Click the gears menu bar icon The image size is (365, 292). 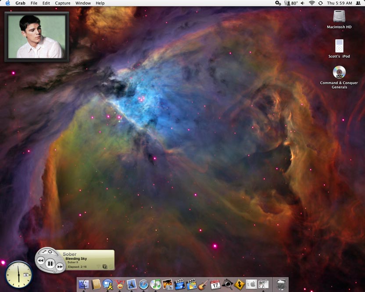click(x=278, y=3)
